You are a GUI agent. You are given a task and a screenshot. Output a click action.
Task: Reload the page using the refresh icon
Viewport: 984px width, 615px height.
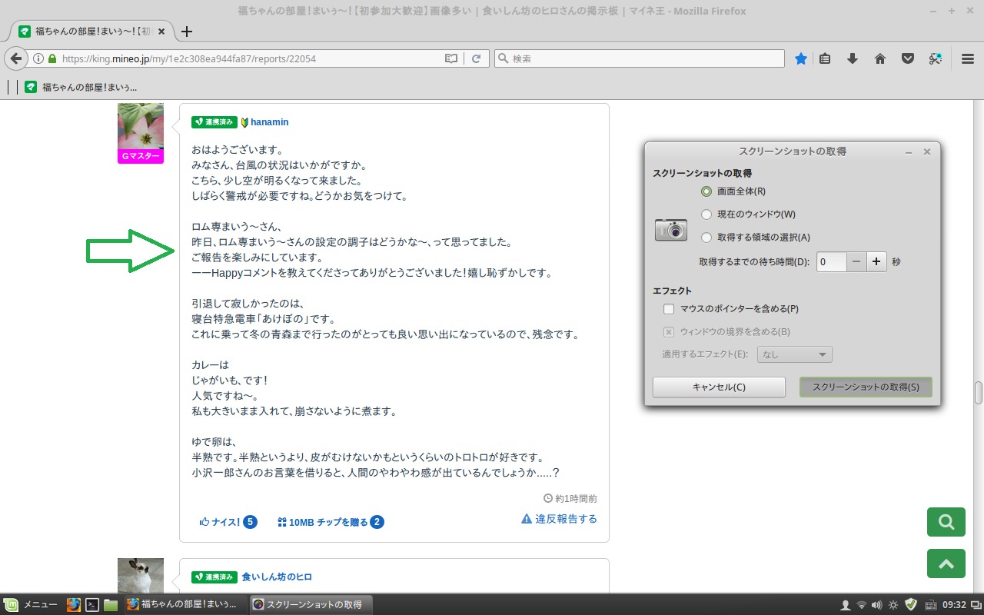tap(476, 58)
